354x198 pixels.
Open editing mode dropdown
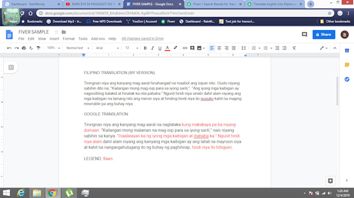point(324,48)
